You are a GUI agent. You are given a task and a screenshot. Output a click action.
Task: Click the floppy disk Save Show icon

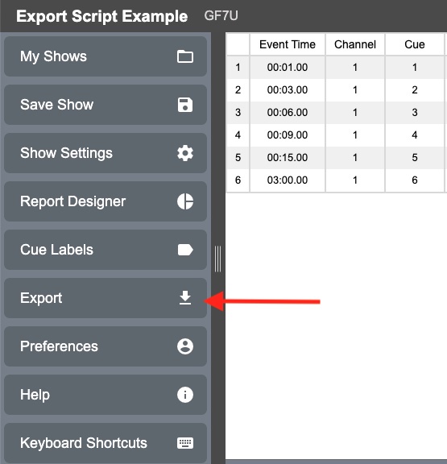pos(185,105)
